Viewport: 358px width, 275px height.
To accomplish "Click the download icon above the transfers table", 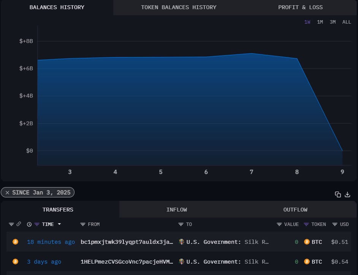I will pos(347,194).
